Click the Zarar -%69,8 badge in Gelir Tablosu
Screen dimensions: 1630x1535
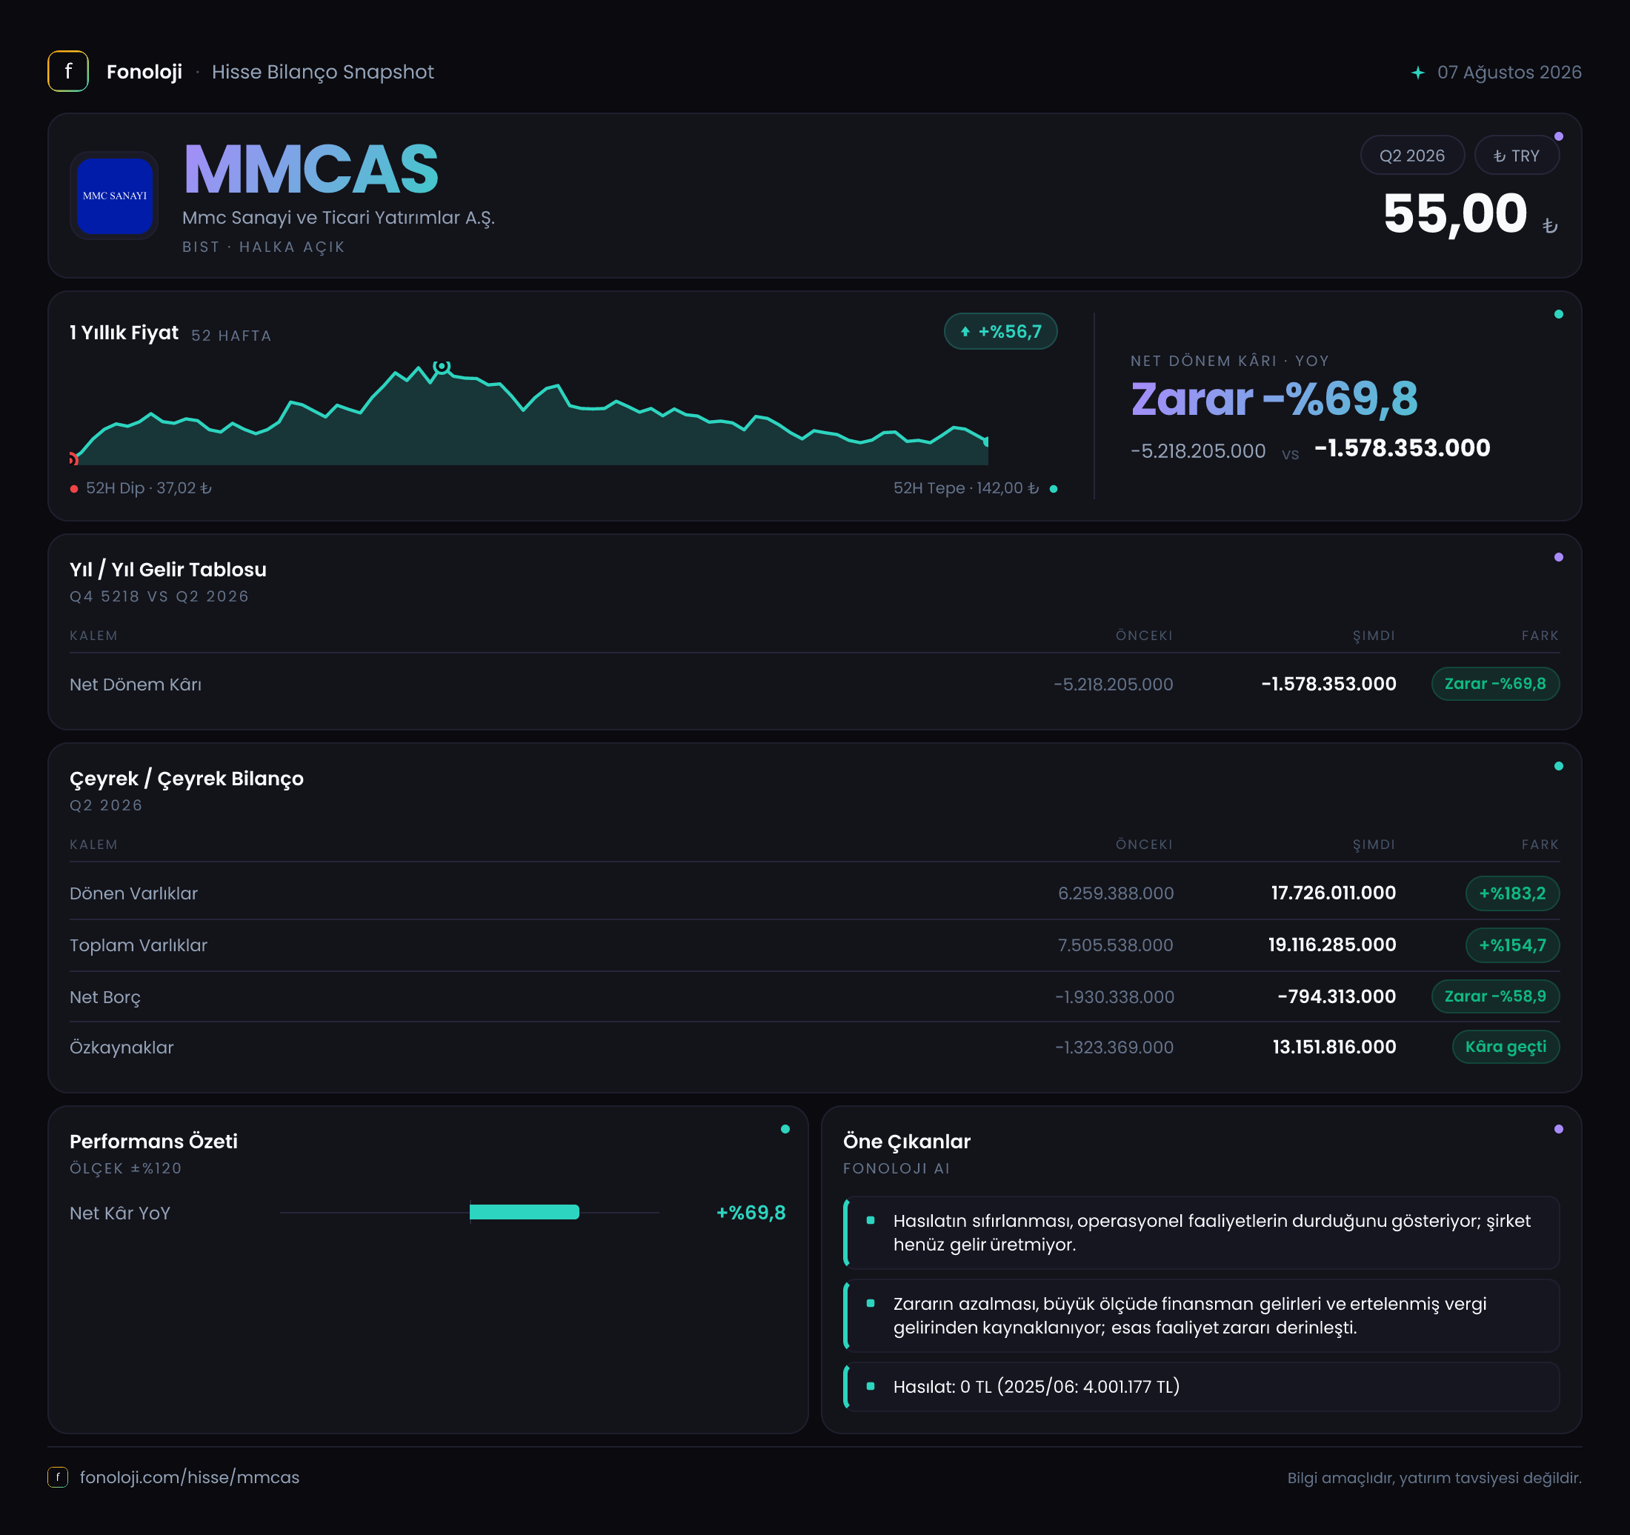1494,683
